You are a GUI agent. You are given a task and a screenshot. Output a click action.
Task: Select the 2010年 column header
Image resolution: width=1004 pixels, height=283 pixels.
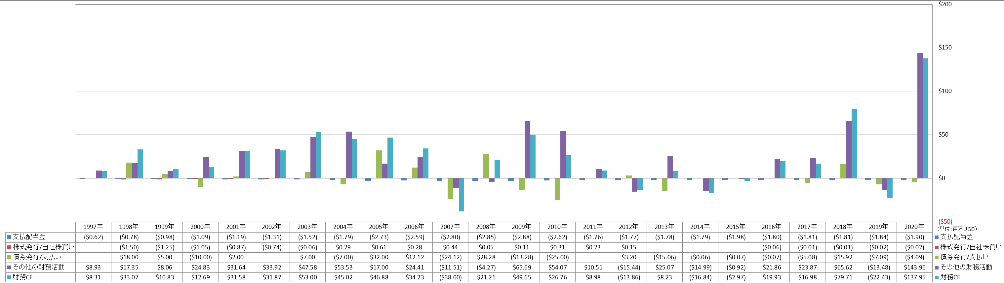tap(557, 227)
